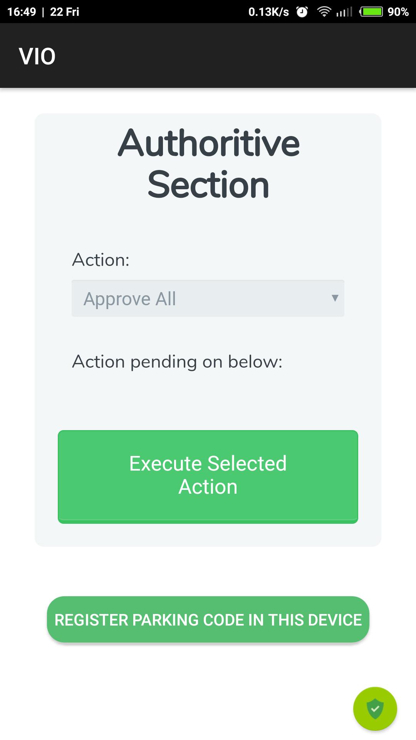Tap the Action: label

click(x=101, y=260)
